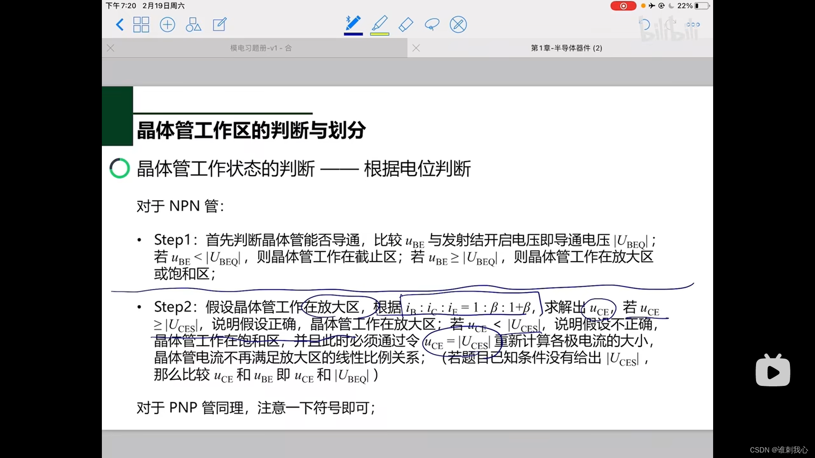Close the 模电习题册-v1 tab
This screenshot has width=815, height=458.
pyautogui.click(x=111, y=48)
